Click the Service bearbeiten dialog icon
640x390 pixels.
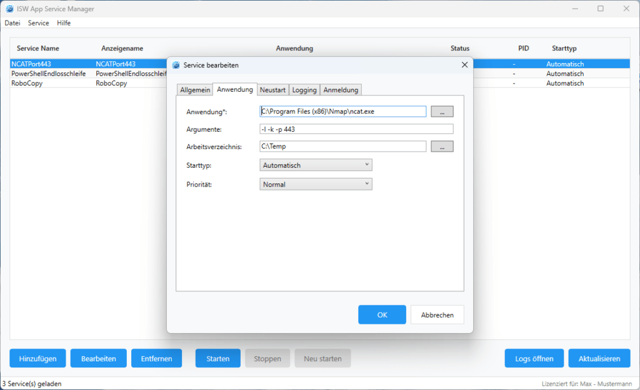tap(177, 65)
